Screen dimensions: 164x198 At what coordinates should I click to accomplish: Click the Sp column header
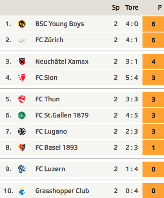(x=116, y=8)
